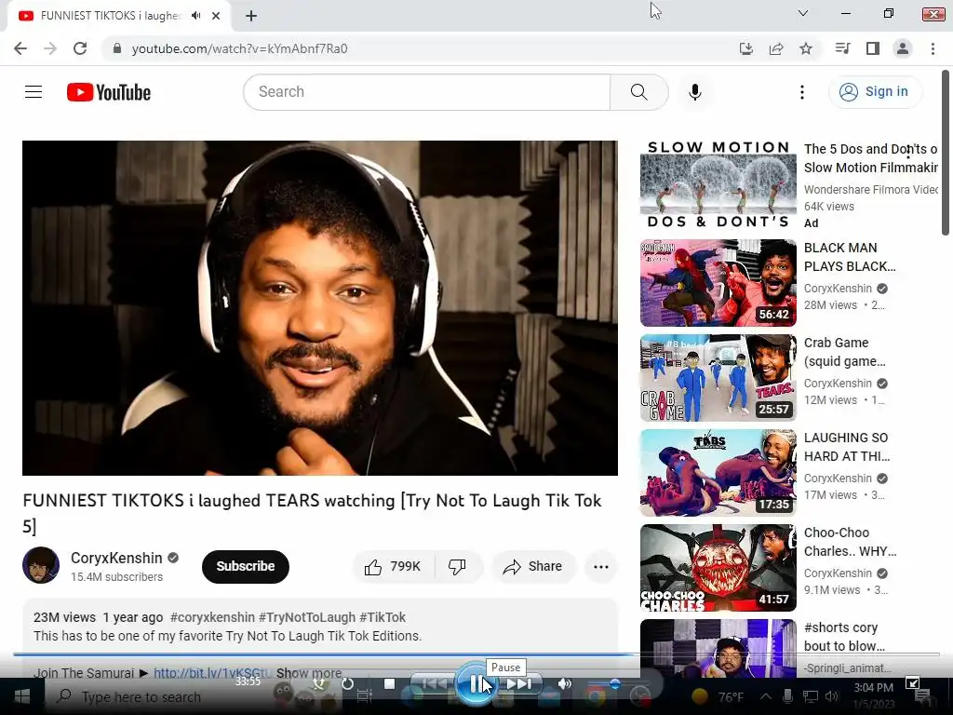The image size is (953, 715).
Task: Go to the YouTube home logo
Action: tap(109, 92)
